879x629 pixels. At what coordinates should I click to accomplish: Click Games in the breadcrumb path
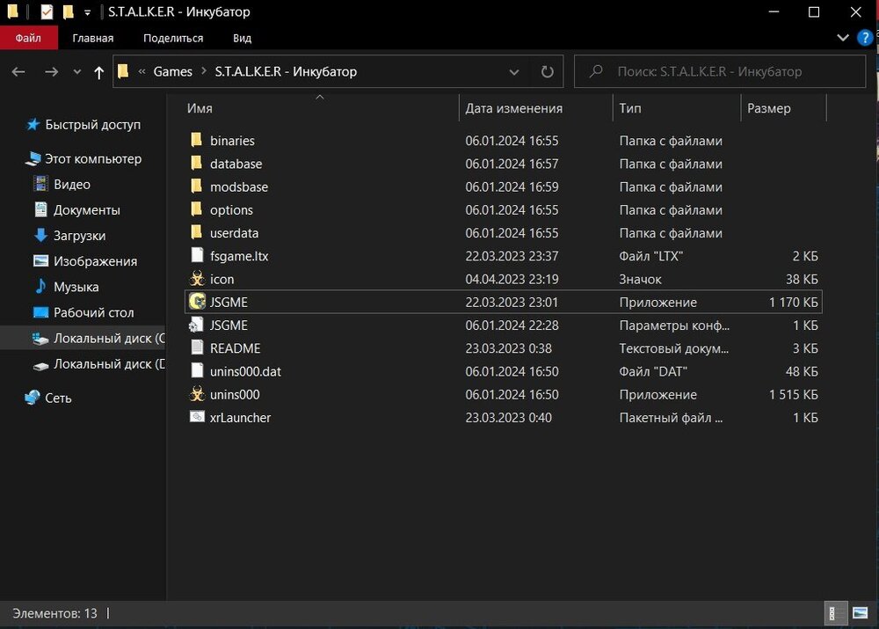(x=172, y=72)
